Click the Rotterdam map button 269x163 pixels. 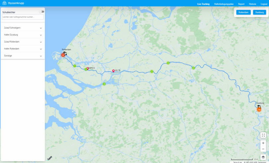pyautogui.click(x=243, y=12)
